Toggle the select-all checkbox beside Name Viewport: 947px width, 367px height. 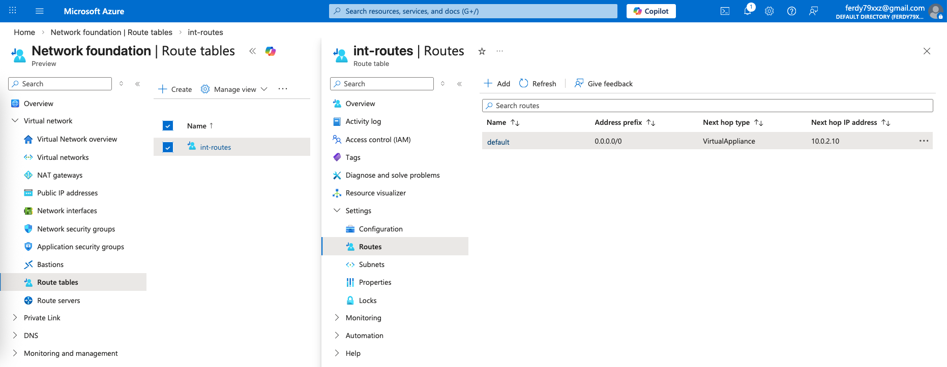[x=168, y=126]
